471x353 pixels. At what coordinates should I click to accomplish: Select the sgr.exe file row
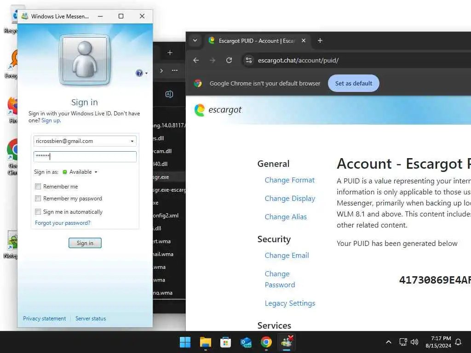[x=169, y=177]
